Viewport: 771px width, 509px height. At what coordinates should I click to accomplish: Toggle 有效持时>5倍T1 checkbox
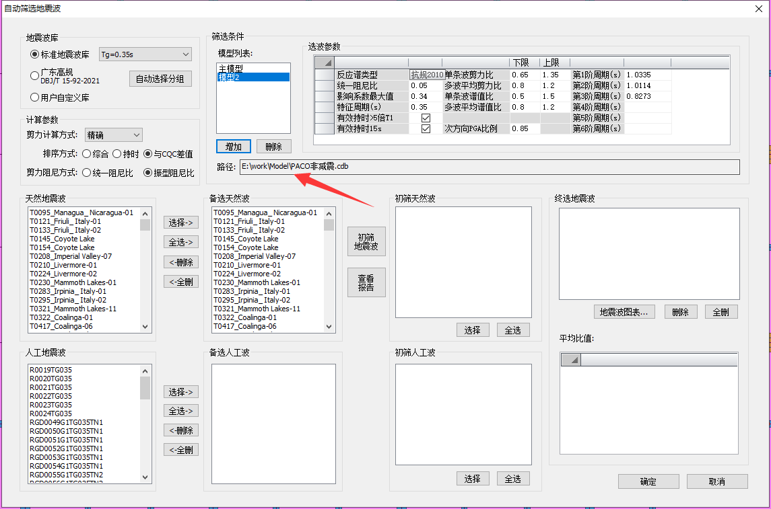tap(426, 118)
